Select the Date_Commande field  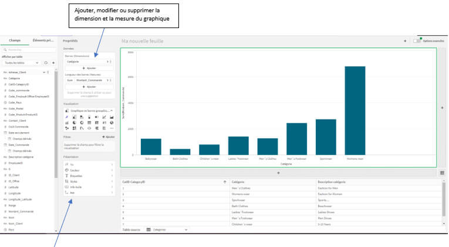[x=19, y=145]
